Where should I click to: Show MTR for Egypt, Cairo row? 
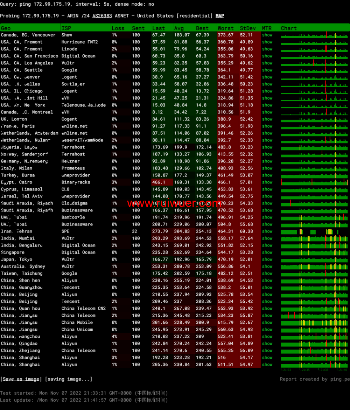[267, 182]
